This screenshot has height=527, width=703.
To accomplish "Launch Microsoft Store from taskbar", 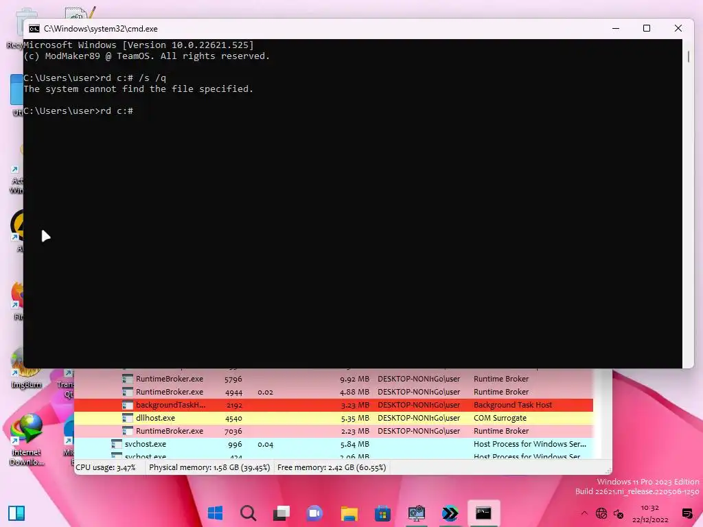I will coord(382,513).
